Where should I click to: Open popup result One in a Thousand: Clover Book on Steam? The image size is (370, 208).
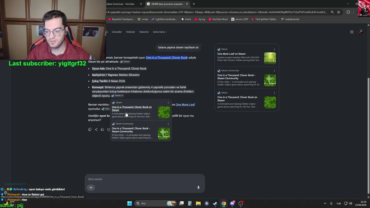132,109
